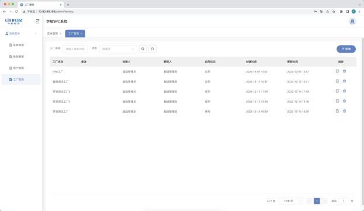The width and height of the screenshot is (364, 211).
Task: Click the blue 新增 add button
Action: coord(346,49)
